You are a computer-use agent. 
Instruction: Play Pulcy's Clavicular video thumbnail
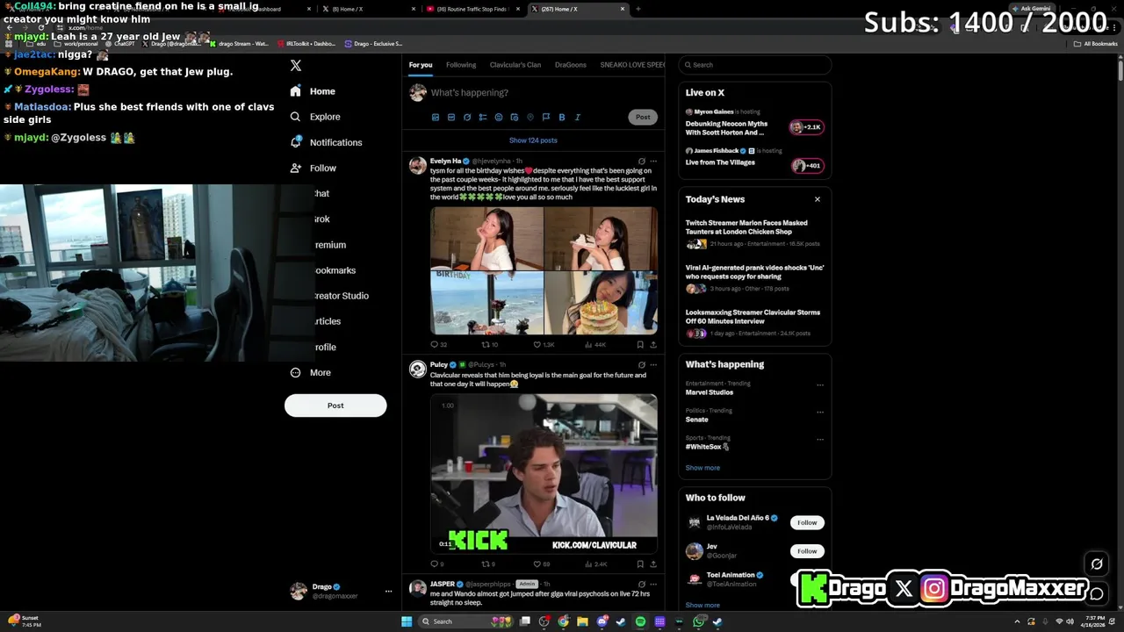[x=544, y=473]
